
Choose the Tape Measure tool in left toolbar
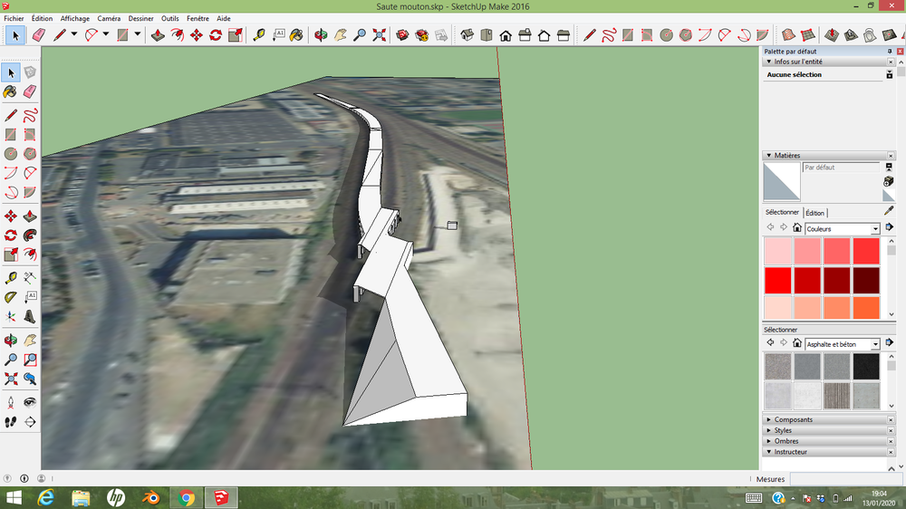coord(10,278)
